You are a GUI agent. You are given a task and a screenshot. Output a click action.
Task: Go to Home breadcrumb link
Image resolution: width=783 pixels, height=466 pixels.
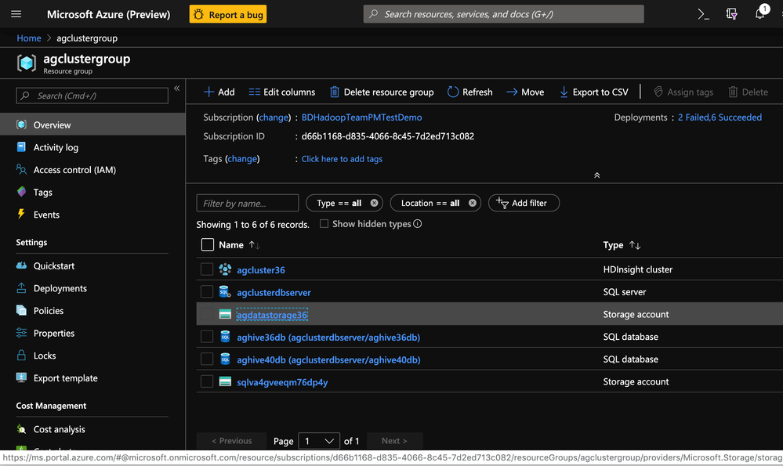(x=29, y=38)
